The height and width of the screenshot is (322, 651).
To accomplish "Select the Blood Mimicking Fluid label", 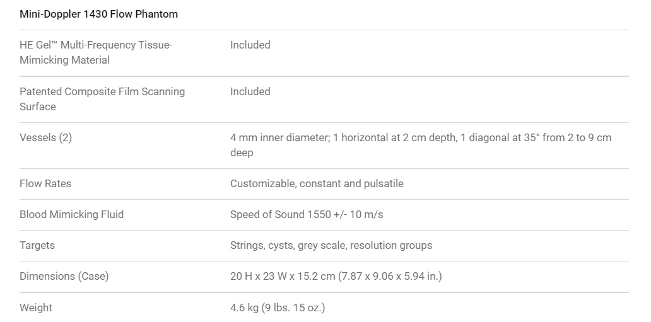I will [x=71, y=214].
